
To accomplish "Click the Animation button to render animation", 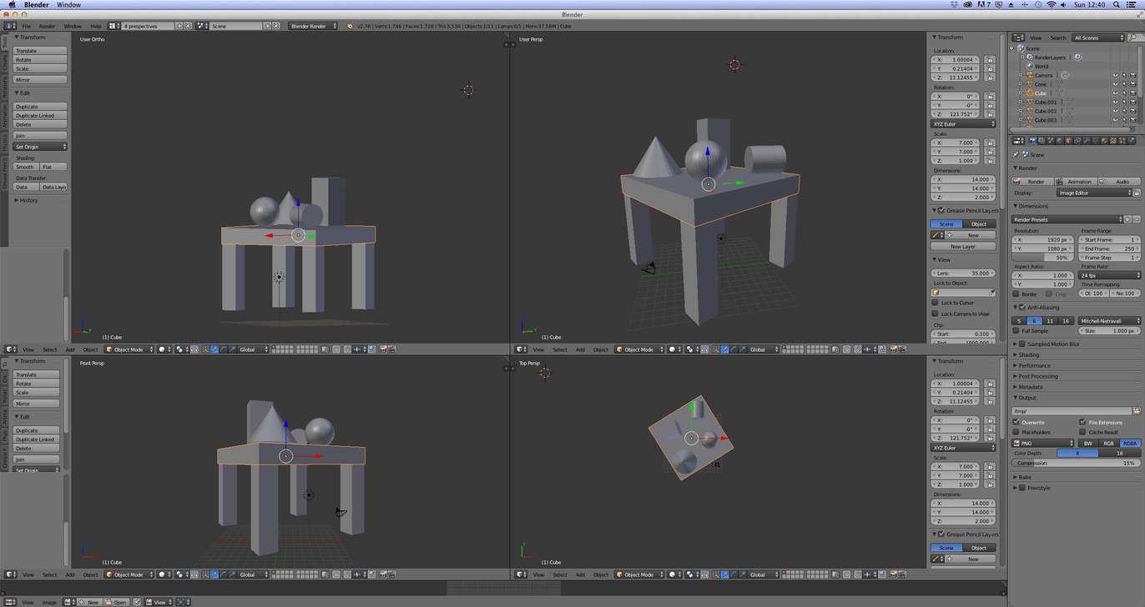I will coord(1080,181).
